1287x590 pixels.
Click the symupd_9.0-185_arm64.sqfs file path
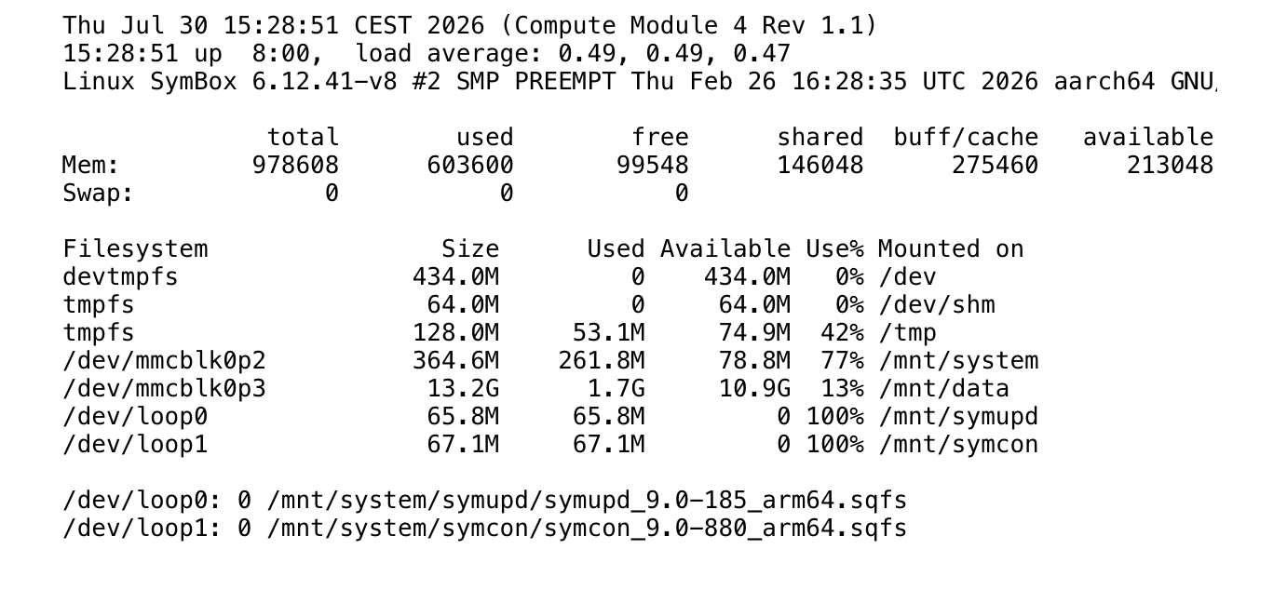[587, 501]
